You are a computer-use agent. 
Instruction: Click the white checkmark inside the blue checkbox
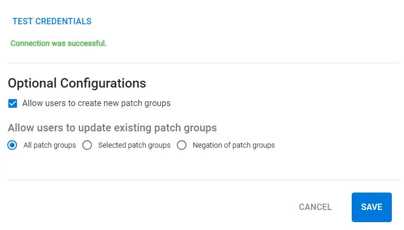(x=13, y=103)
